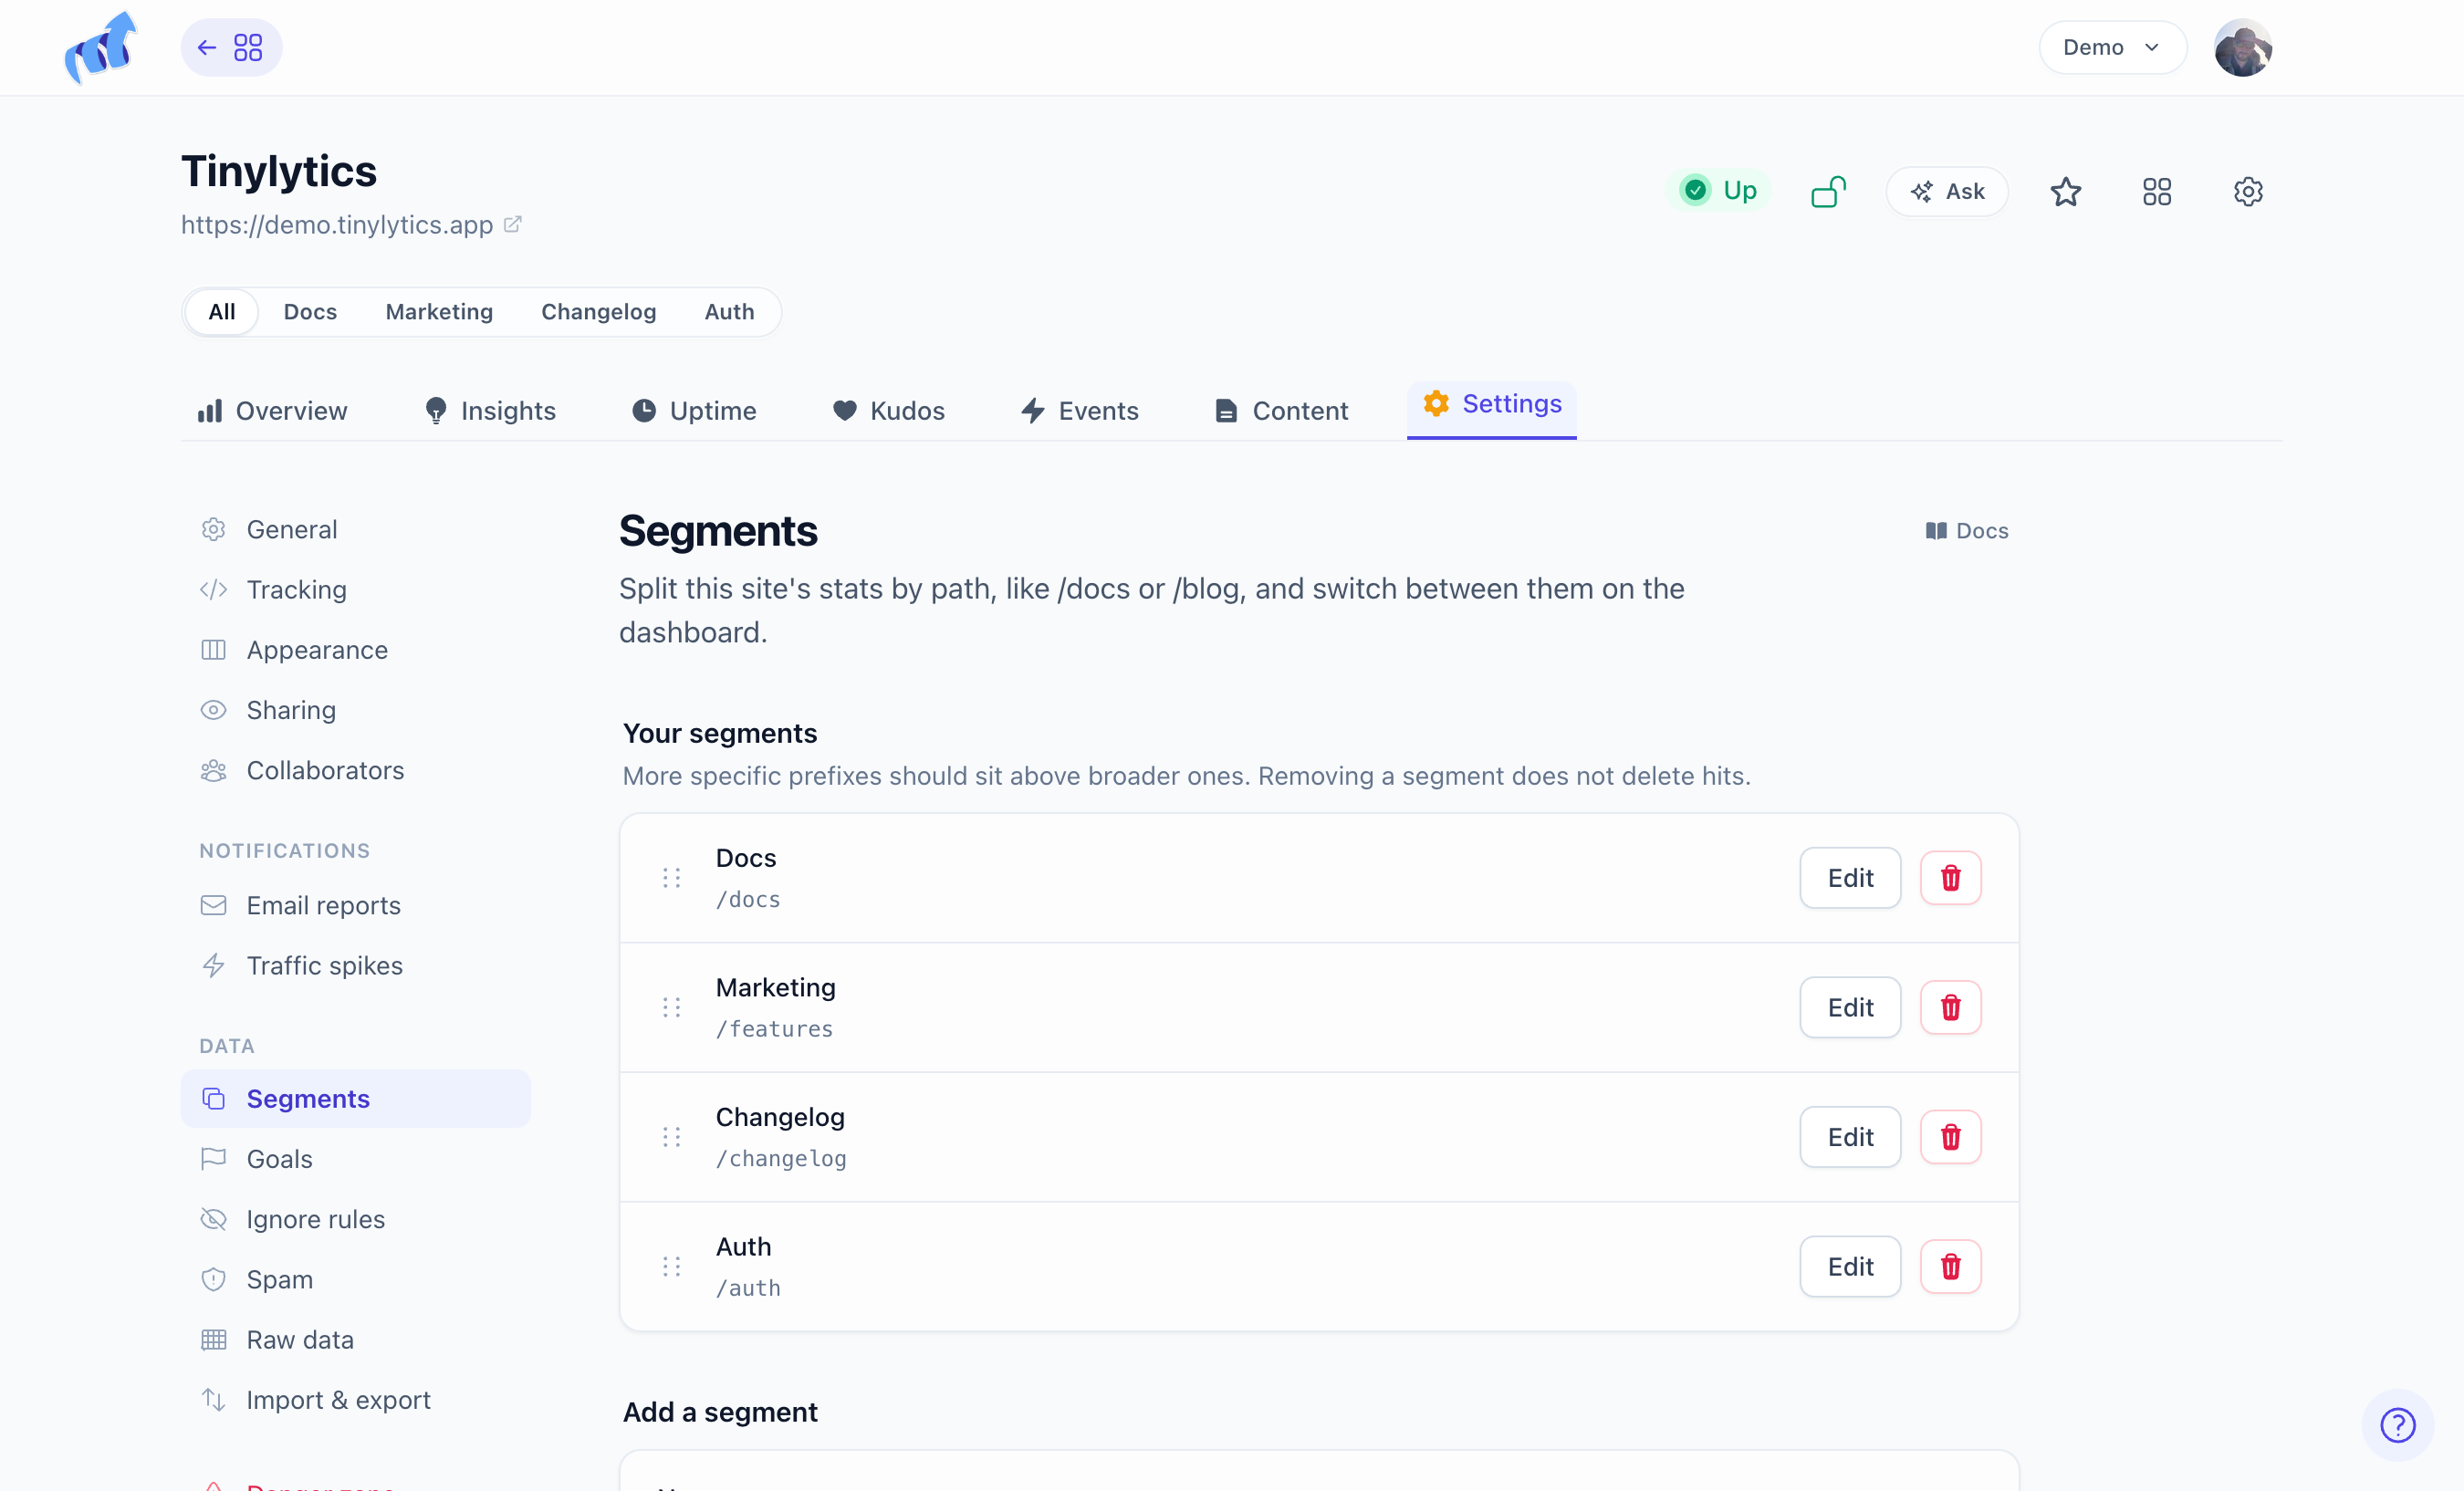
Task: Open Appearance settings in sidebar
Action: 356,650
